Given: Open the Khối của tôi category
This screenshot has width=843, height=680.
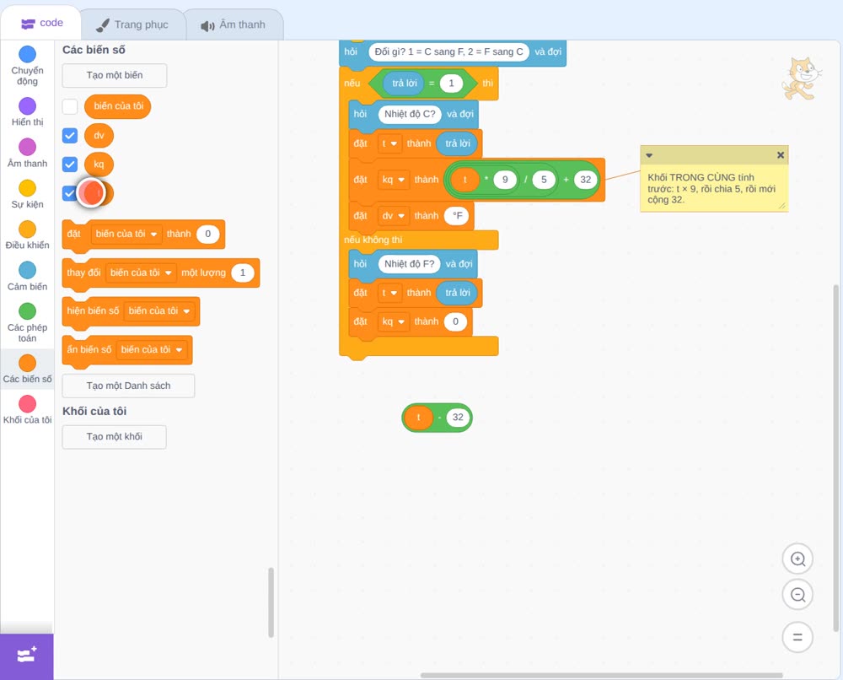Looking at the screenshot, I should point(27,410).
